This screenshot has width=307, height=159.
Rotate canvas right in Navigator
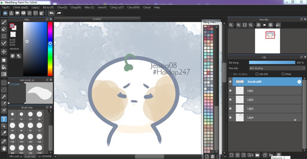point(271,25)
